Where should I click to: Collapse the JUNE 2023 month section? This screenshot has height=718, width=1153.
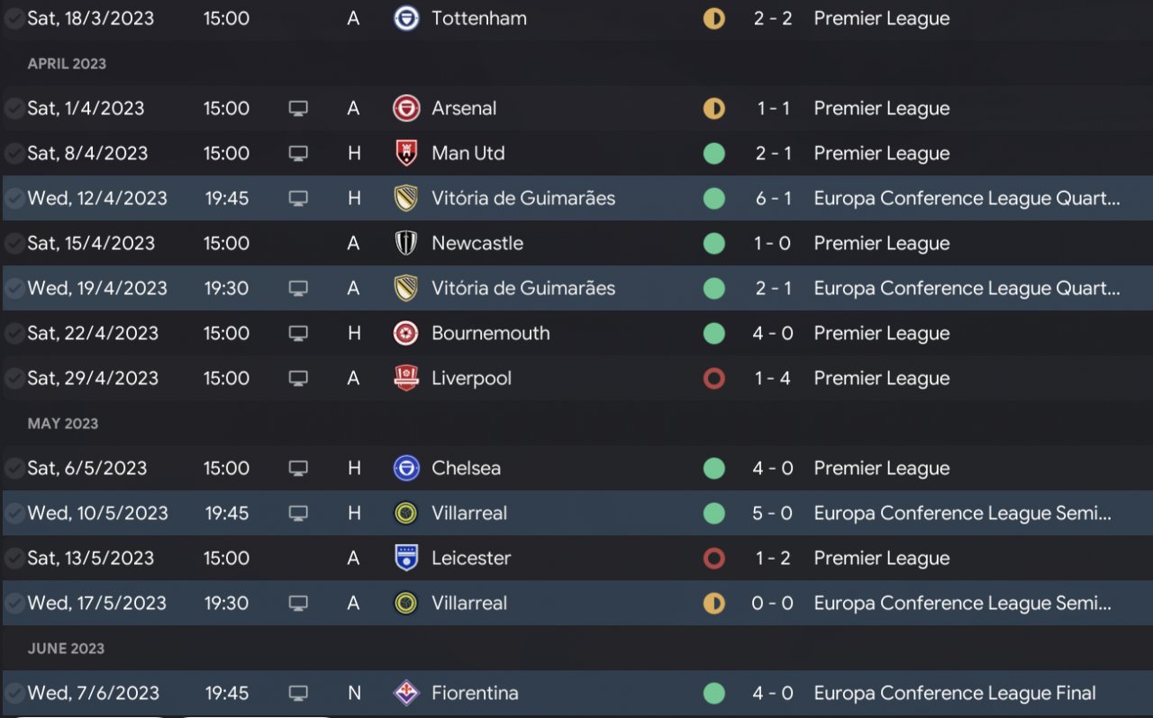[66, 649]
